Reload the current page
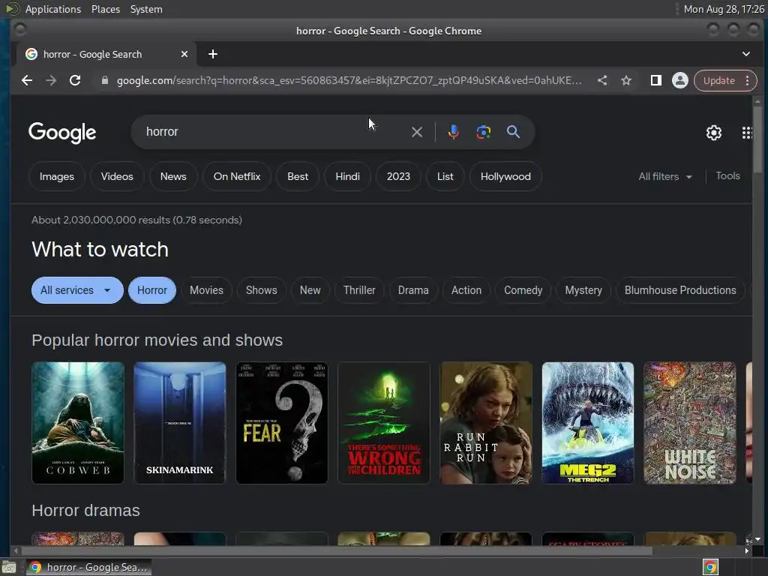Screen dimensions: 768x576 [x=75, y=80]
